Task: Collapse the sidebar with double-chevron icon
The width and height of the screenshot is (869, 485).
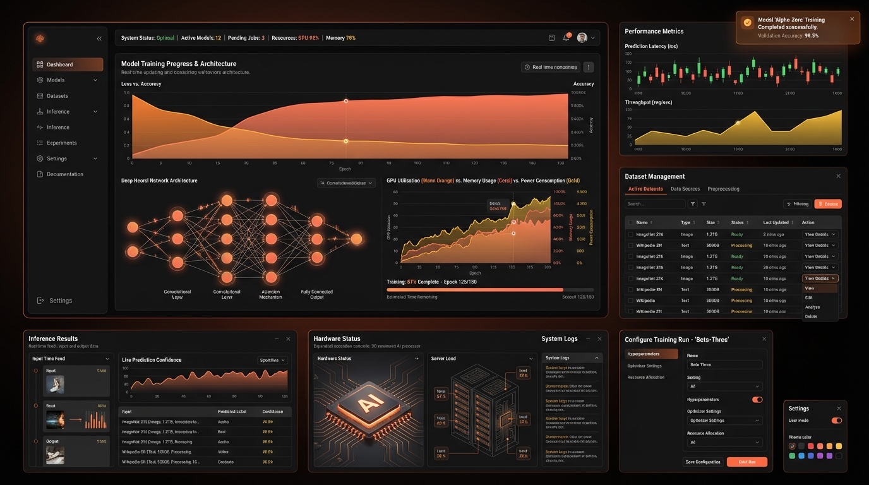Action: point(99,39)
